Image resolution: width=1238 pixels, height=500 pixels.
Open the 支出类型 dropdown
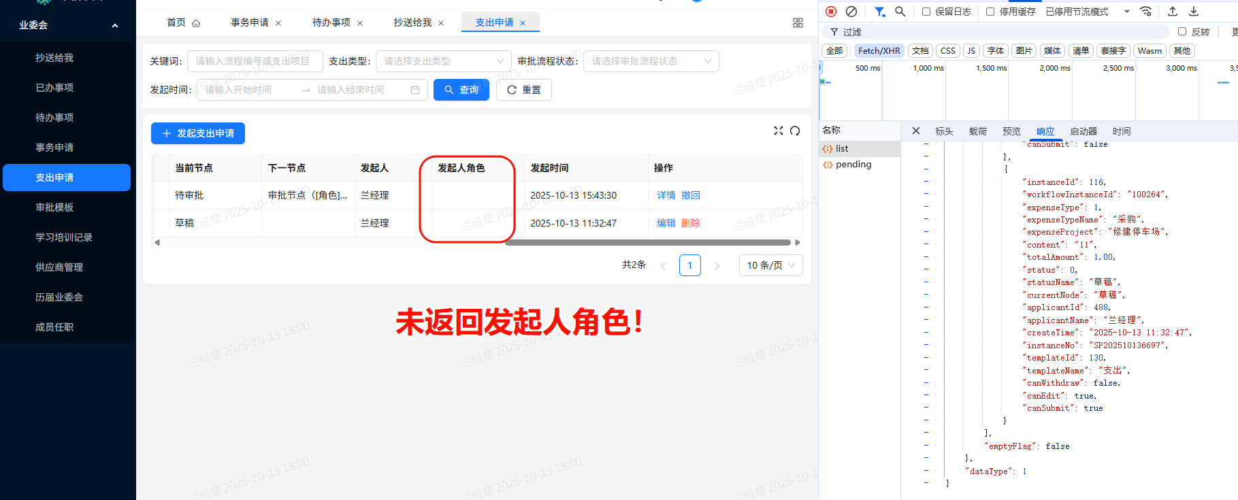coord(443,61)
